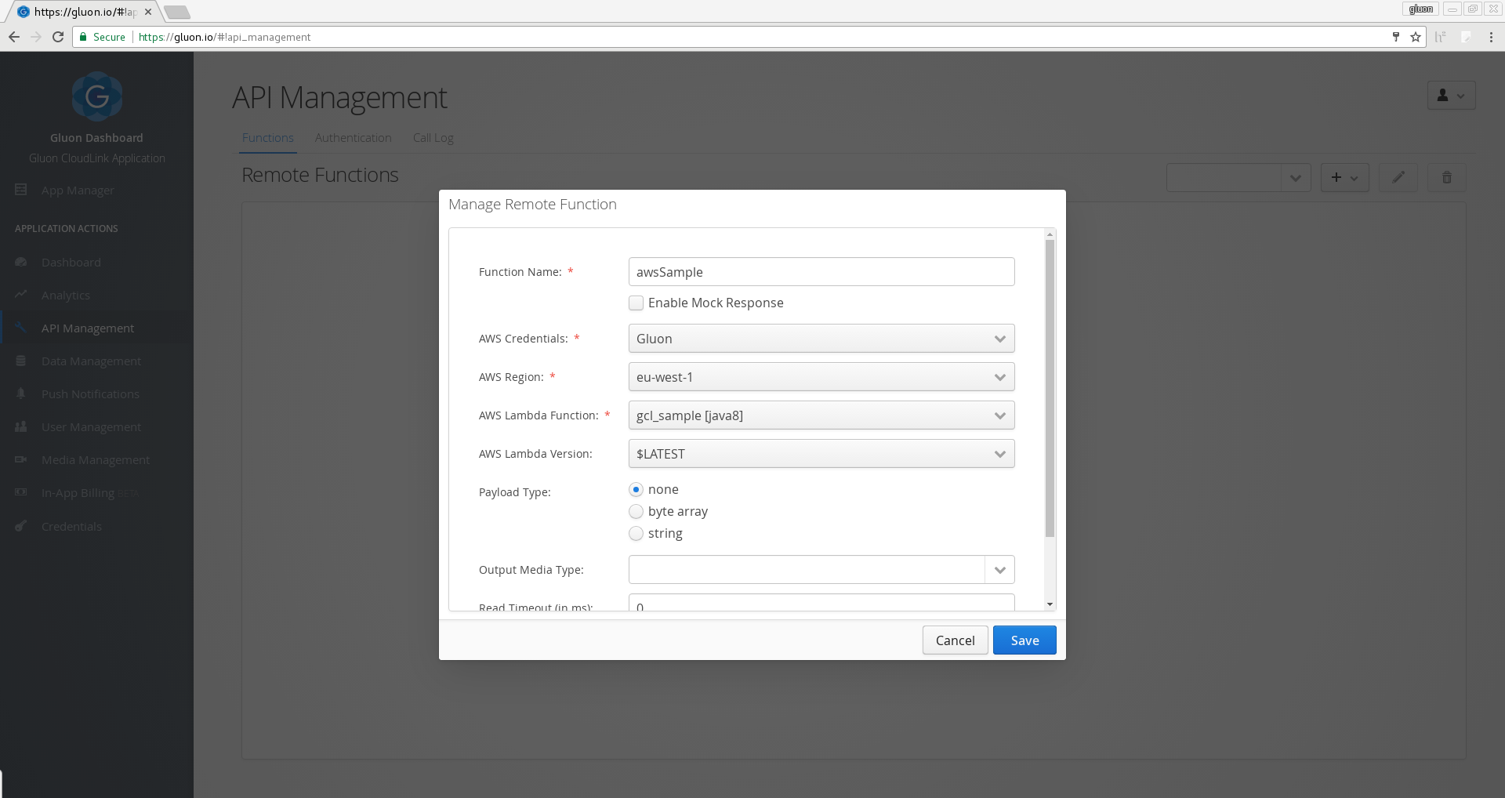Click the pencil edit function icon
Screen dimensions: 1505x798
tap(1398, 177)
